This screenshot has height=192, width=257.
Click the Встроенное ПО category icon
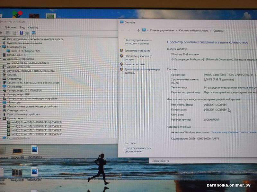pyautogui.click(x=4, y=55)
